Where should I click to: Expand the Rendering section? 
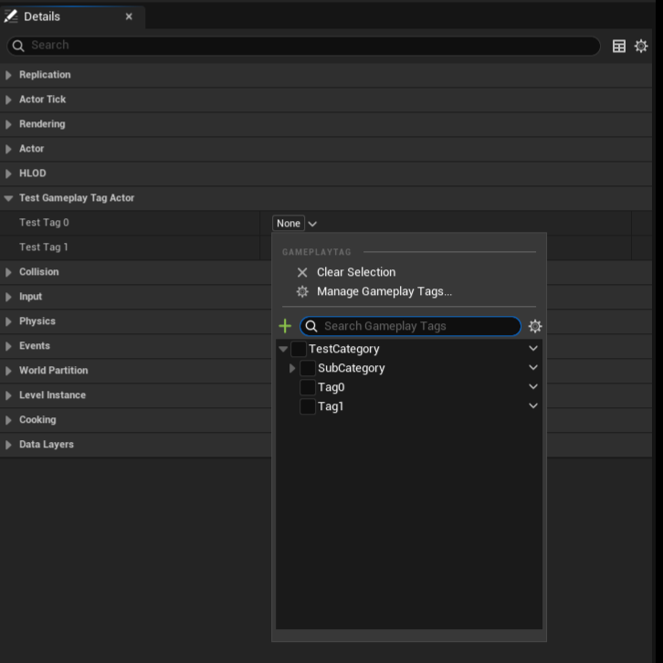click(x=8, y=124)
